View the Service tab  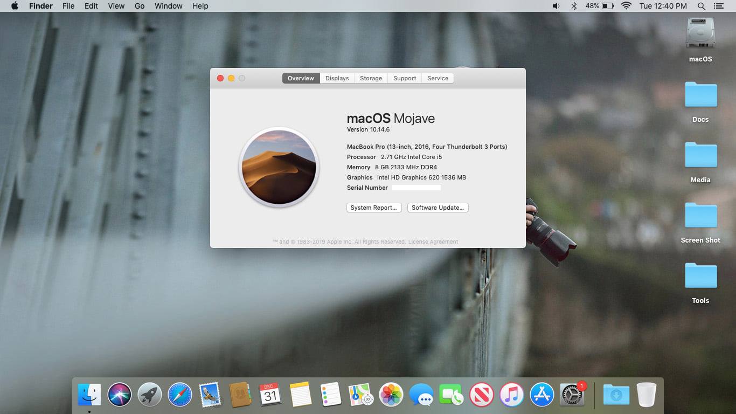click(438, 78)
